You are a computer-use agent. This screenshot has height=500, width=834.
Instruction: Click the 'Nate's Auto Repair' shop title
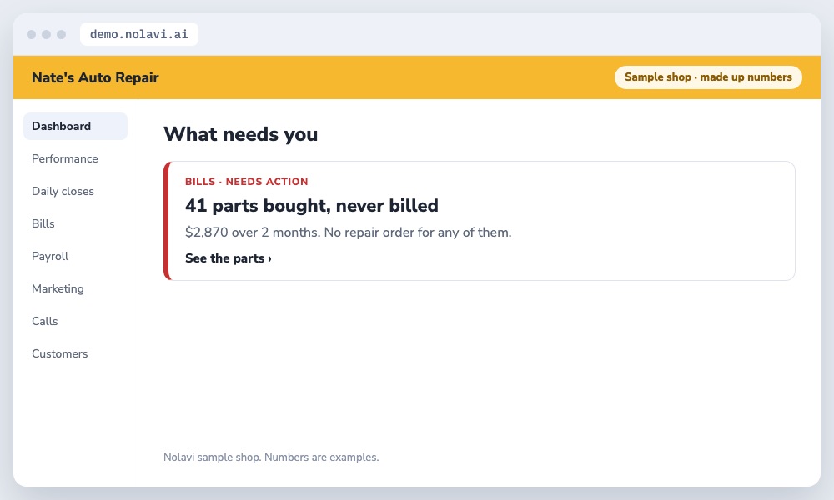tap(95, 77)
